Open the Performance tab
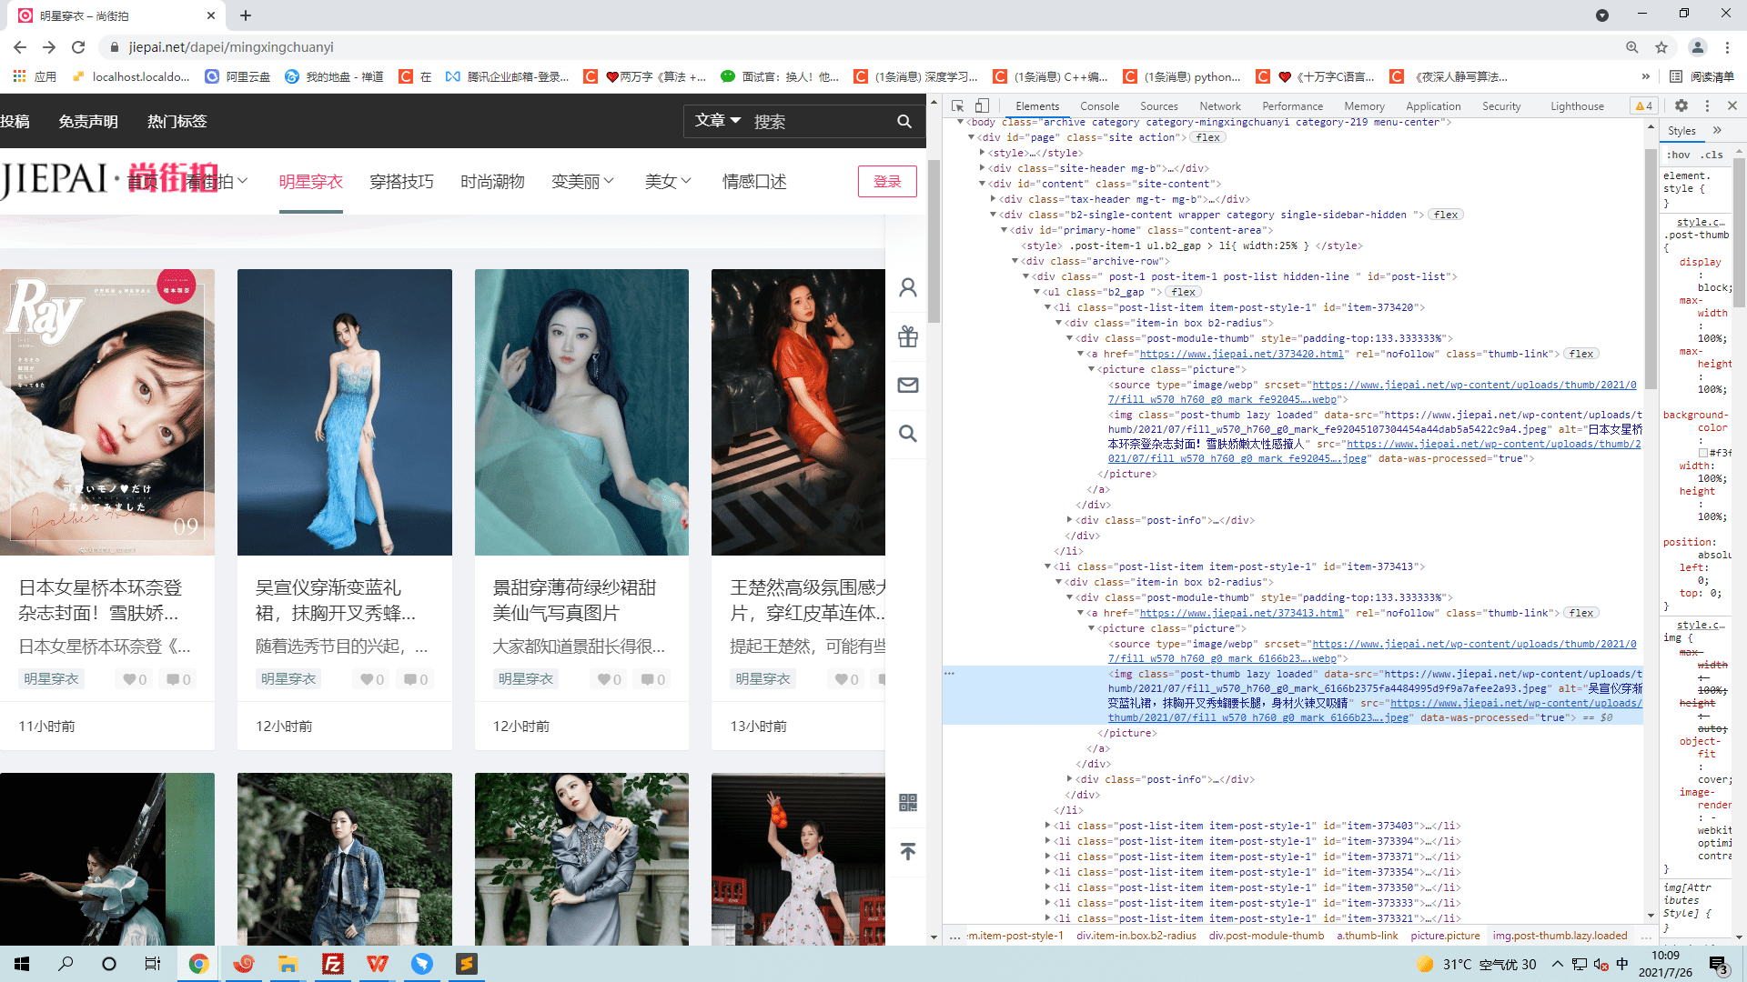Screen dimensions: 1747x982 click(x=1292, y=106)
